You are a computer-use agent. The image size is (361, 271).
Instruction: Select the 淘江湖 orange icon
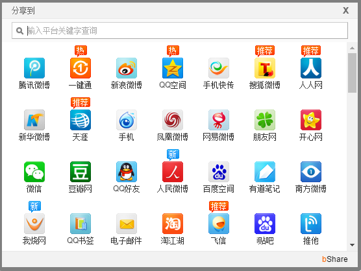tap(173, 224)
